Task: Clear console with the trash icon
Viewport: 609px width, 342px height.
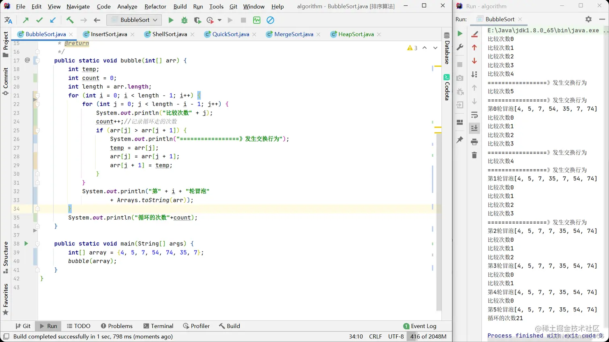Action: click(474, 155)
